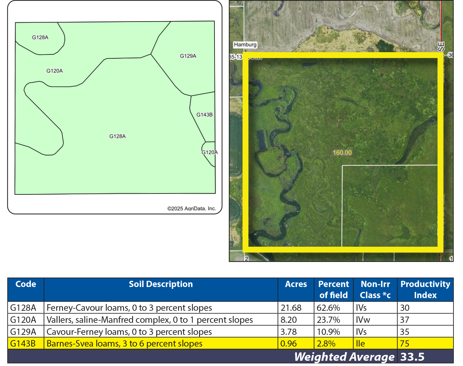Image resolution: width=463 pixels, height=366 pixels.
Task: Click the G129A zone label on soil map
Action: (188, 56)
